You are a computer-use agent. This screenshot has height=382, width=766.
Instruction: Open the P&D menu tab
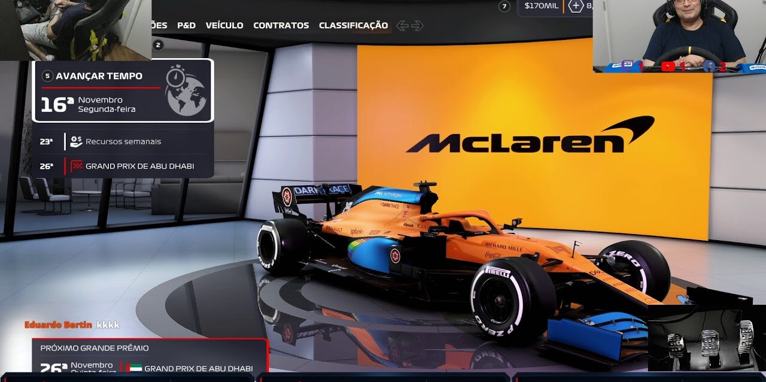186,25
